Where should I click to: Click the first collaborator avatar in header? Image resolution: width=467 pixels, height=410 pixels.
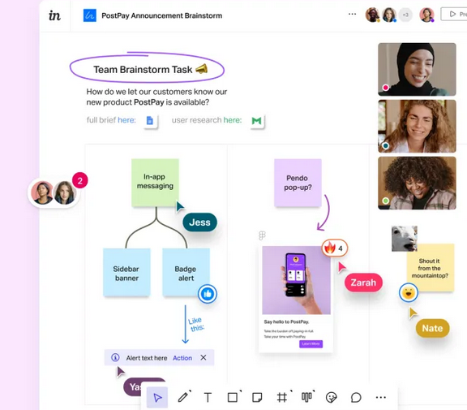(373, 15)
